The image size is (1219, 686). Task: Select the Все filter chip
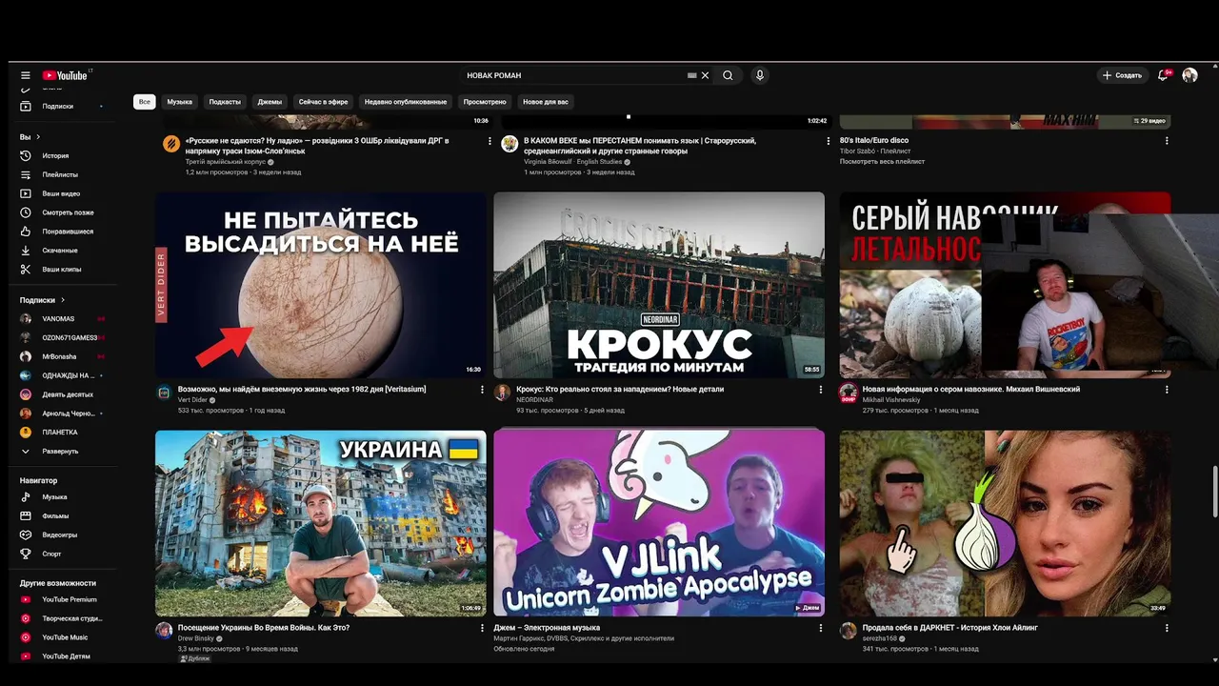pyautogui.click(x=144, y=102)
